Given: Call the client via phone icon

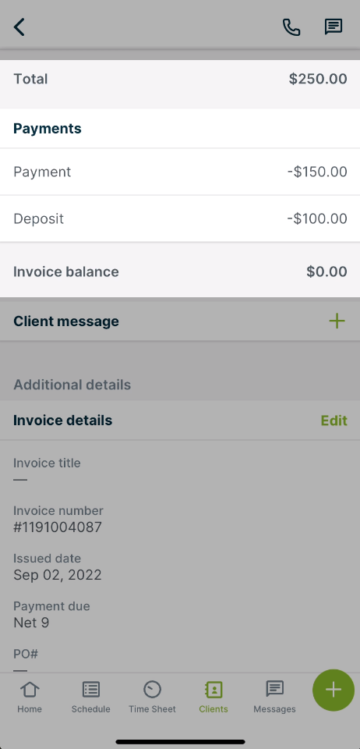Looking at the screenshot, I should click(x=291, y=27).
